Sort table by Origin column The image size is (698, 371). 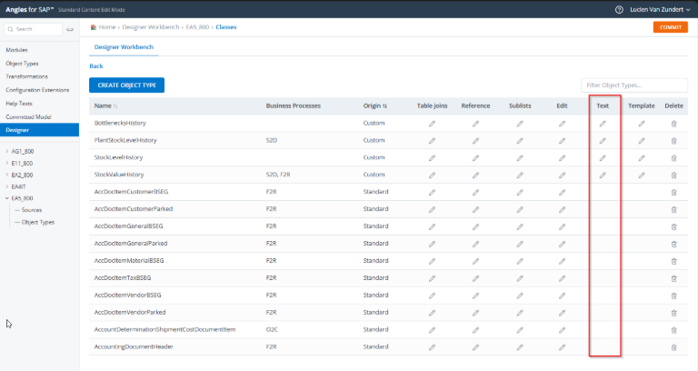click(x=374, y=105)
